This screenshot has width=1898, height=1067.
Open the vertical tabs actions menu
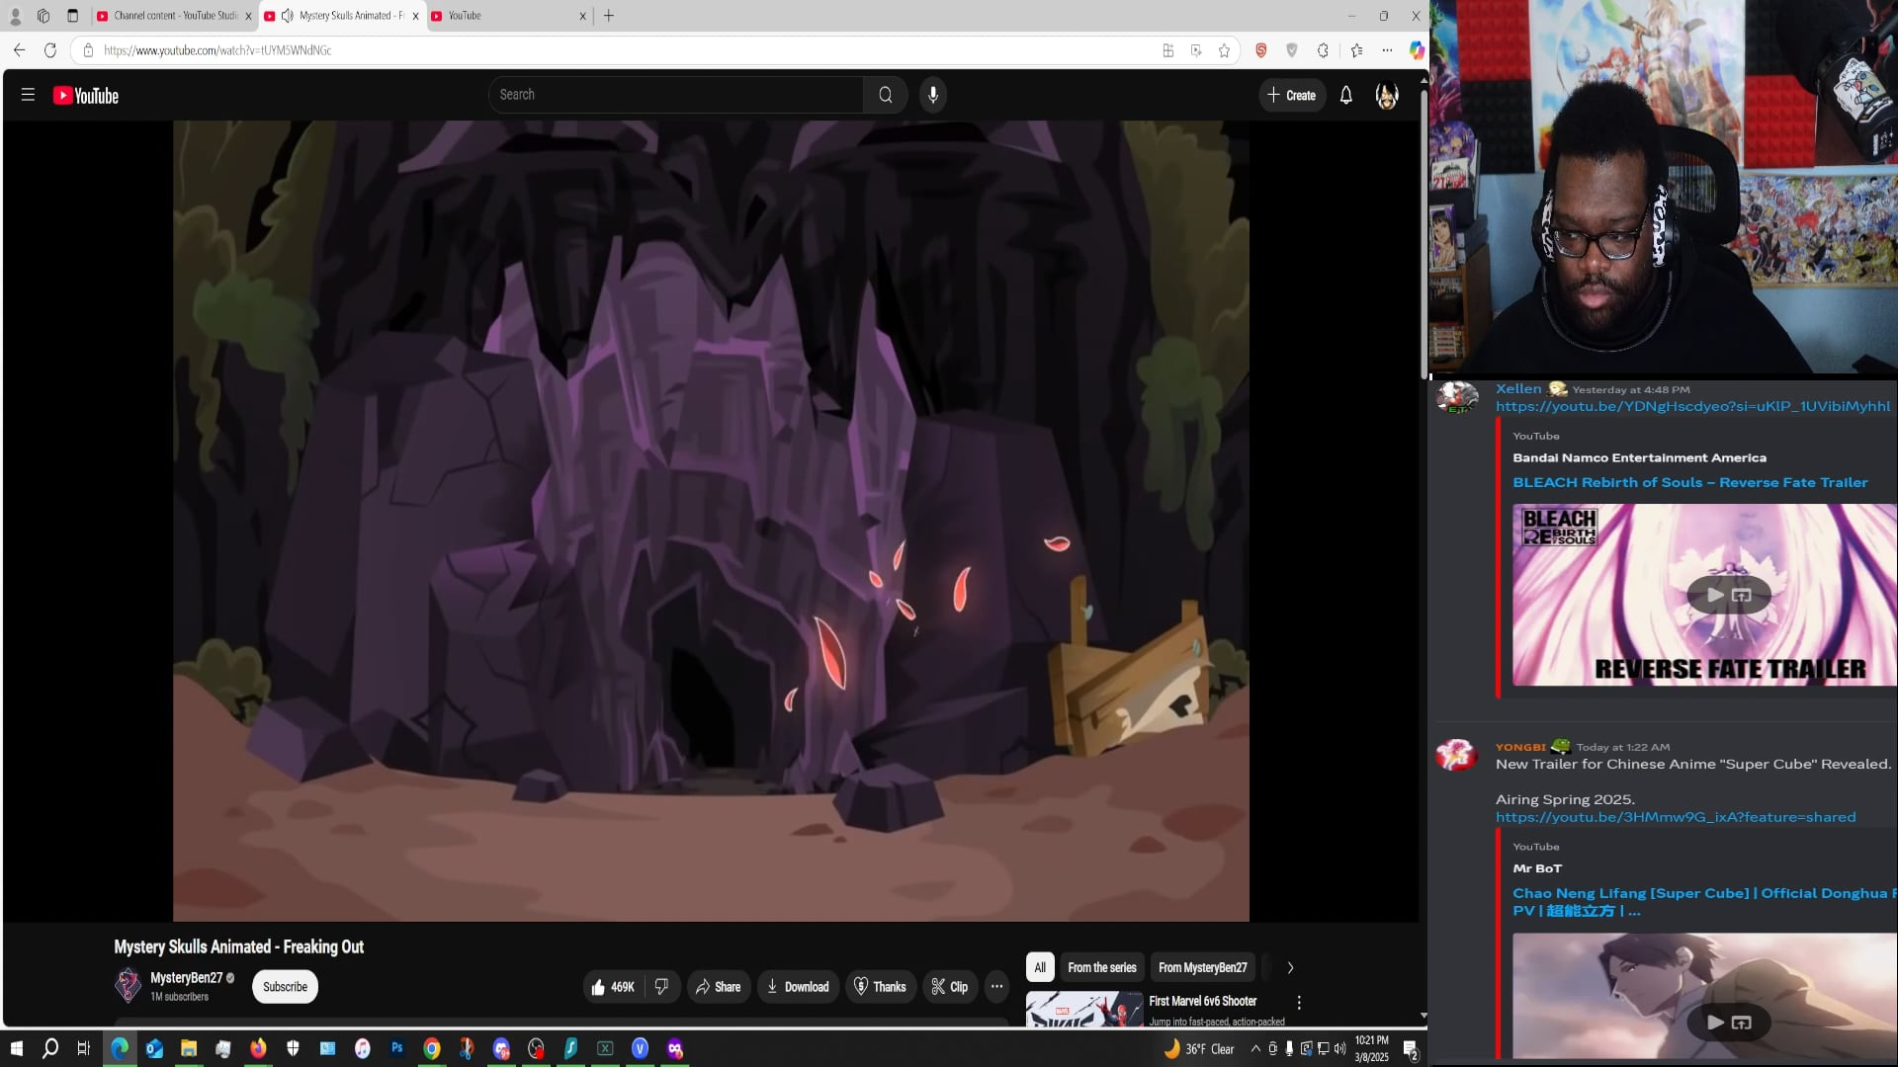tap(72, 16)
